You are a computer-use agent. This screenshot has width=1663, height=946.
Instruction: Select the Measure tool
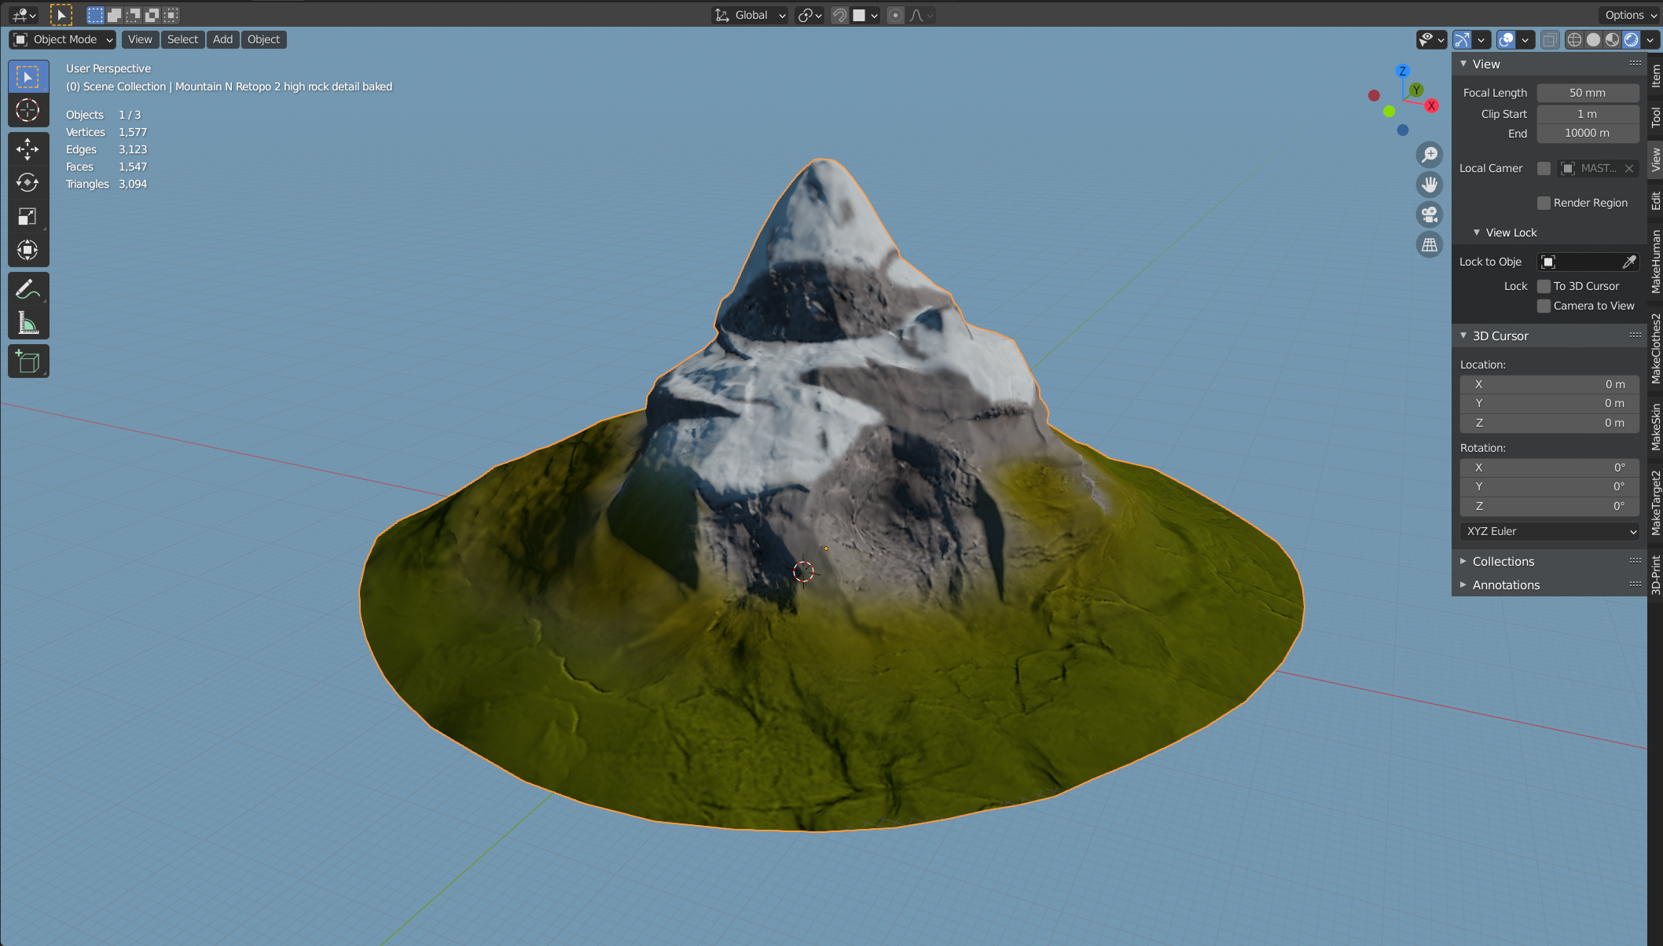(x=28, y=323)
